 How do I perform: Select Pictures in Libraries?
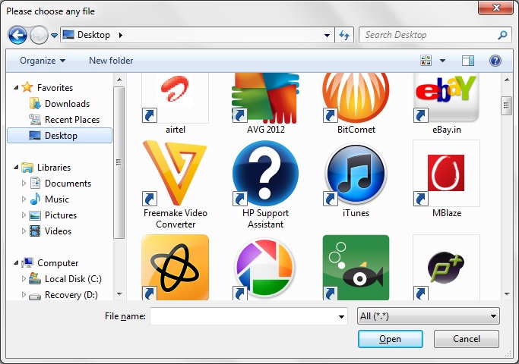(x=53, y=215)
